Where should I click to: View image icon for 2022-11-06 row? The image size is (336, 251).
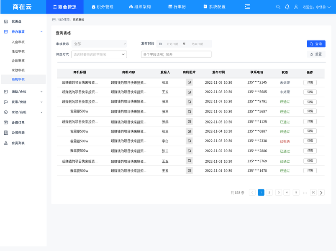tap(189, 112)
